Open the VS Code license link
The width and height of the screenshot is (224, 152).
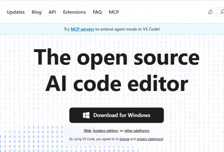pyautogui.click(x=124, y=139)
